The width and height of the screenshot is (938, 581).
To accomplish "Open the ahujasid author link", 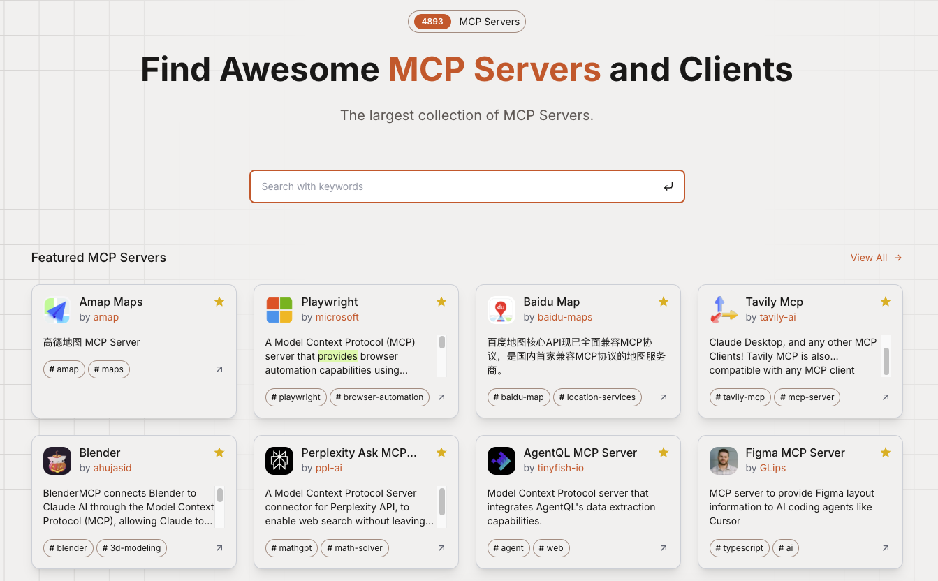I will pyautogui.click(x=112, y=468).
